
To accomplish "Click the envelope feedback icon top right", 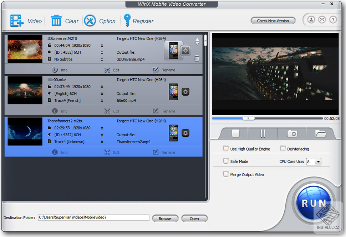I will (x=322, y=20).
